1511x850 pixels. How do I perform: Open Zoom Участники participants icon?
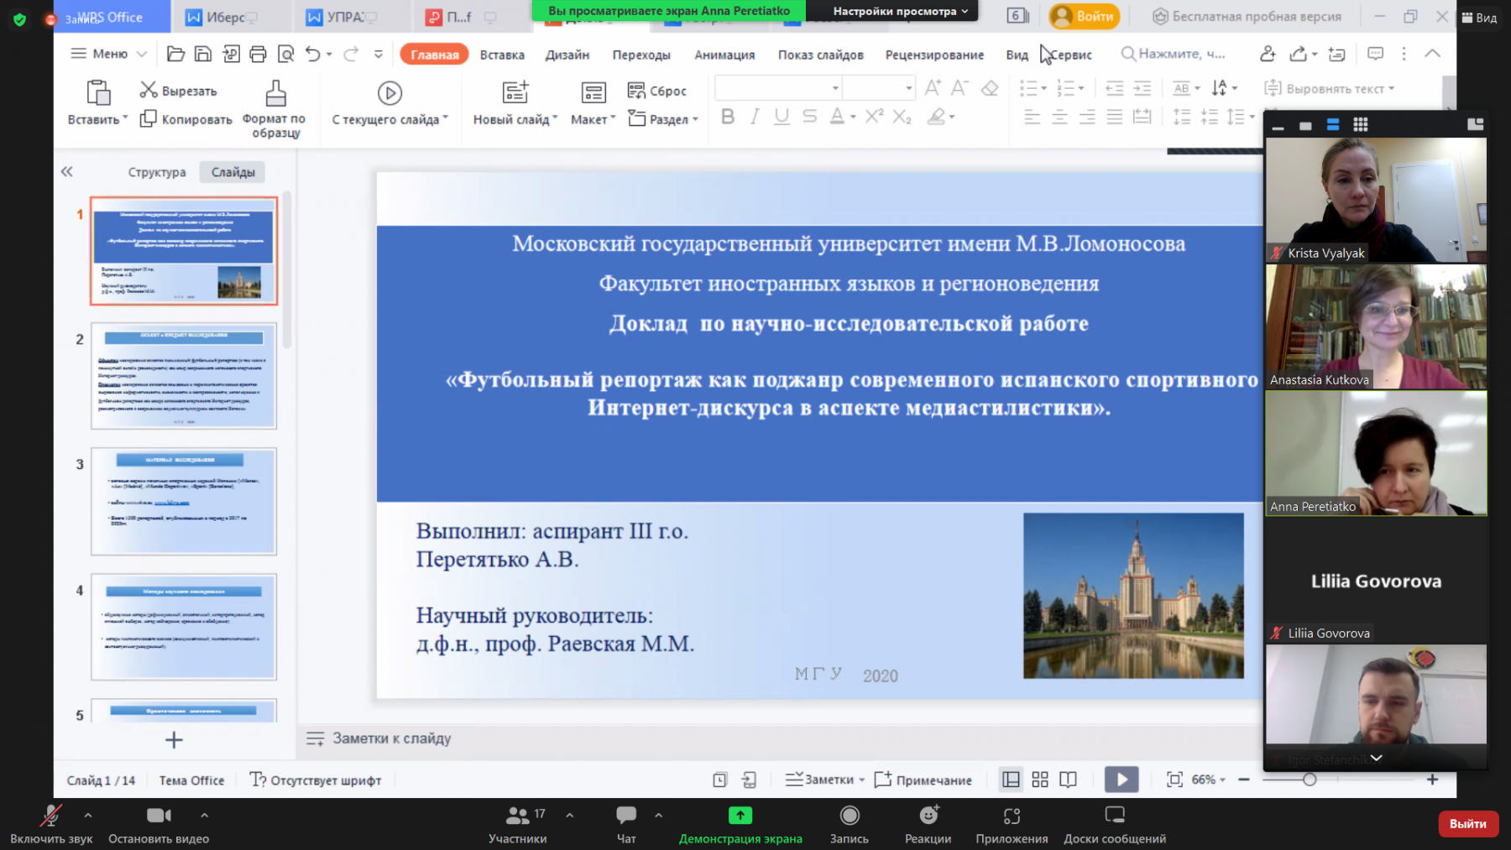pos(517,815)
